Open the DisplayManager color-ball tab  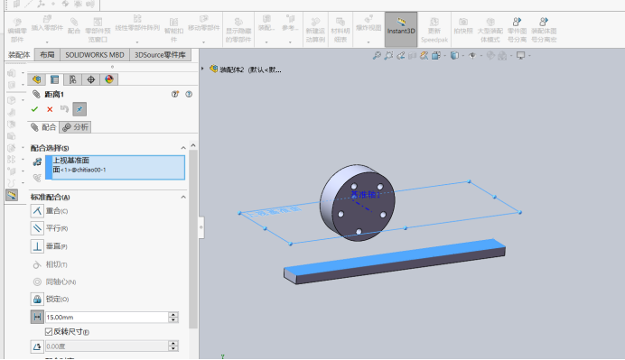(108, 79)
